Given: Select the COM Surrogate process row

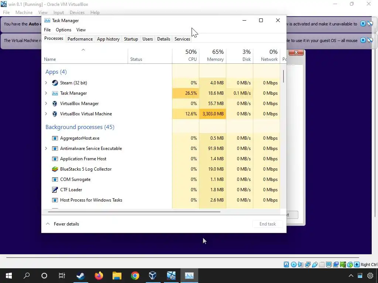Looking at the screenshot, I should click(161, 179).
